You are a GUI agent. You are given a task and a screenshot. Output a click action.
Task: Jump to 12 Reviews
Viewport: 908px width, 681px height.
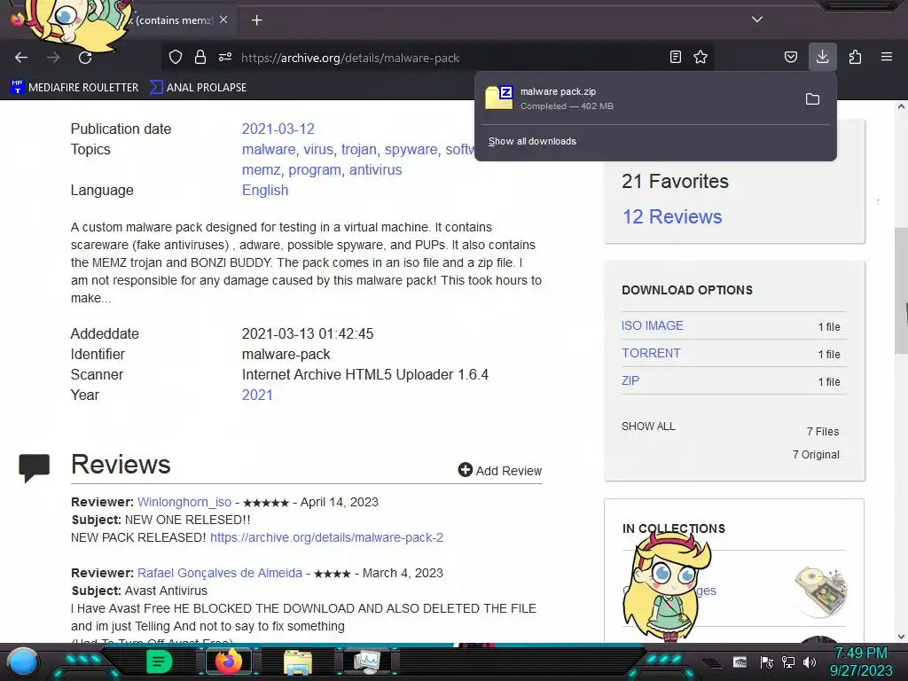672,216
